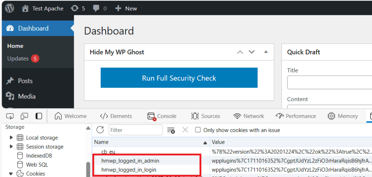Toggle device emulation icon
The image size is (372, 177).
[24, 116]
